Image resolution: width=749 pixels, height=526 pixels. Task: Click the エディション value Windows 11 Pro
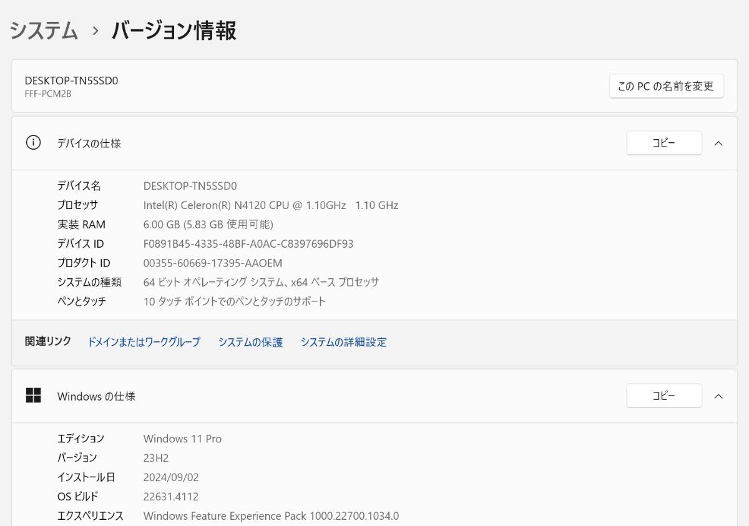pos(182,439)
